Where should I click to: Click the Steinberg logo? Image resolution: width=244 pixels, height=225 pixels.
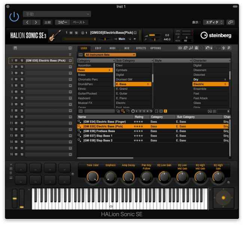tap(216, 35)
